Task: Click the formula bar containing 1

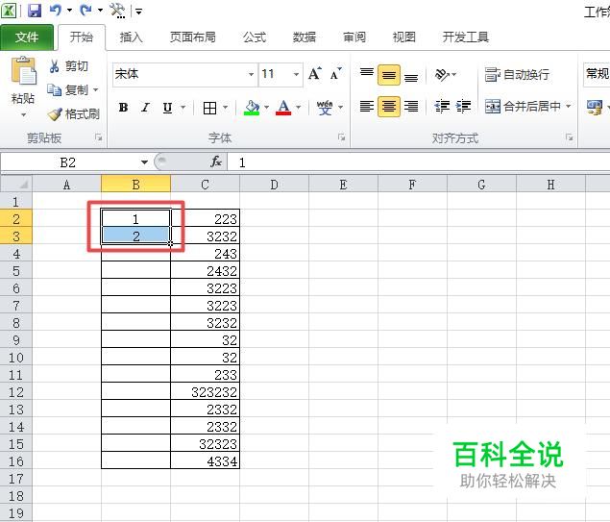Action: (418, 162)
